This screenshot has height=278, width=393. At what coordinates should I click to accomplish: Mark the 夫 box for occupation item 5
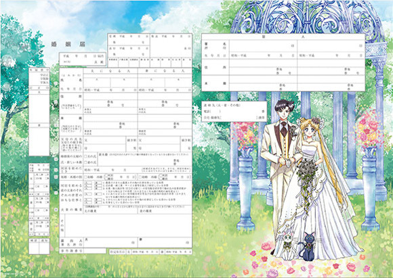(x=88, y=200)
